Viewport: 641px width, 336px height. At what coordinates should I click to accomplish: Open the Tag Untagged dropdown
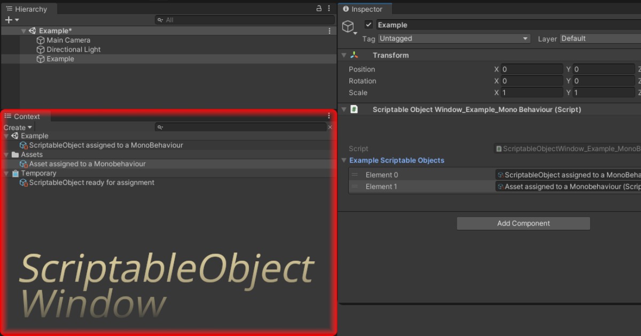click(x=454, y=38)
